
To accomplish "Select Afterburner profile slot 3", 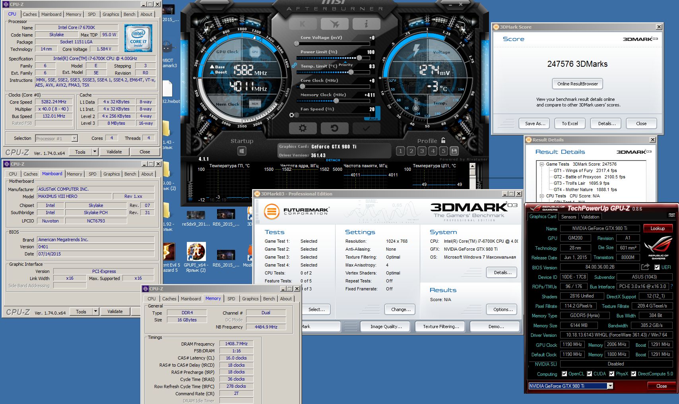I will [x=422, y=151].
